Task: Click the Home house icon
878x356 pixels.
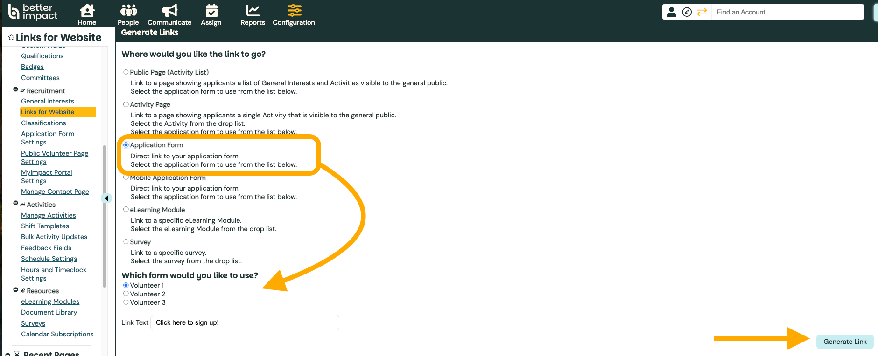Action: [87, 10]
